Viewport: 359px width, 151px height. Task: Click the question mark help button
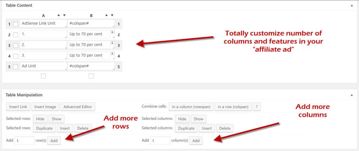[256, 107]
